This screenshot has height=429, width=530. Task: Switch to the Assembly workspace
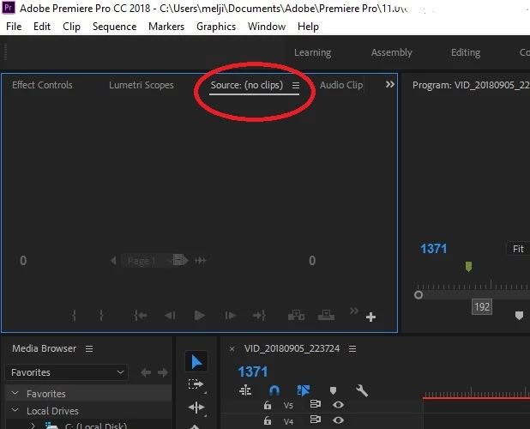coord(392,52)
